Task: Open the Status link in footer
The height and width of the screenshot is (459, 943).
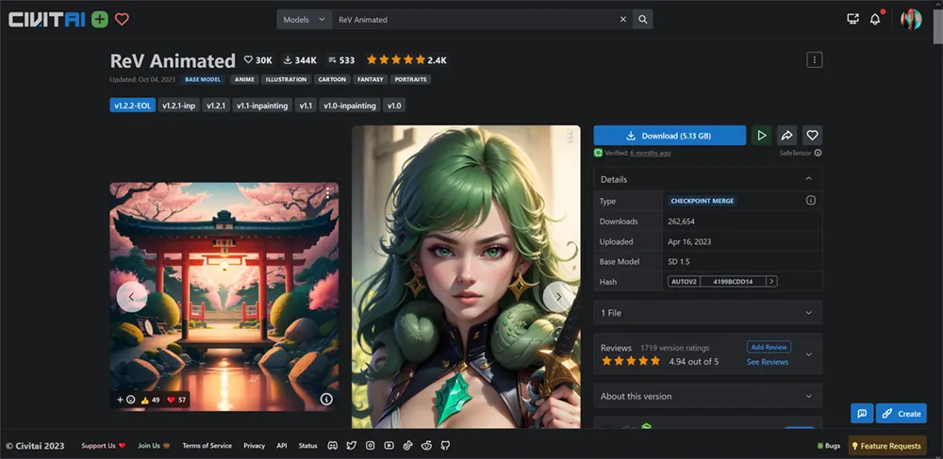Action: click(x=307, y=446)
